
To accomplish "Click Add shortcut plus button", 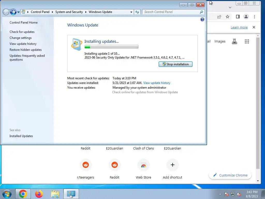I will [173, 165].
